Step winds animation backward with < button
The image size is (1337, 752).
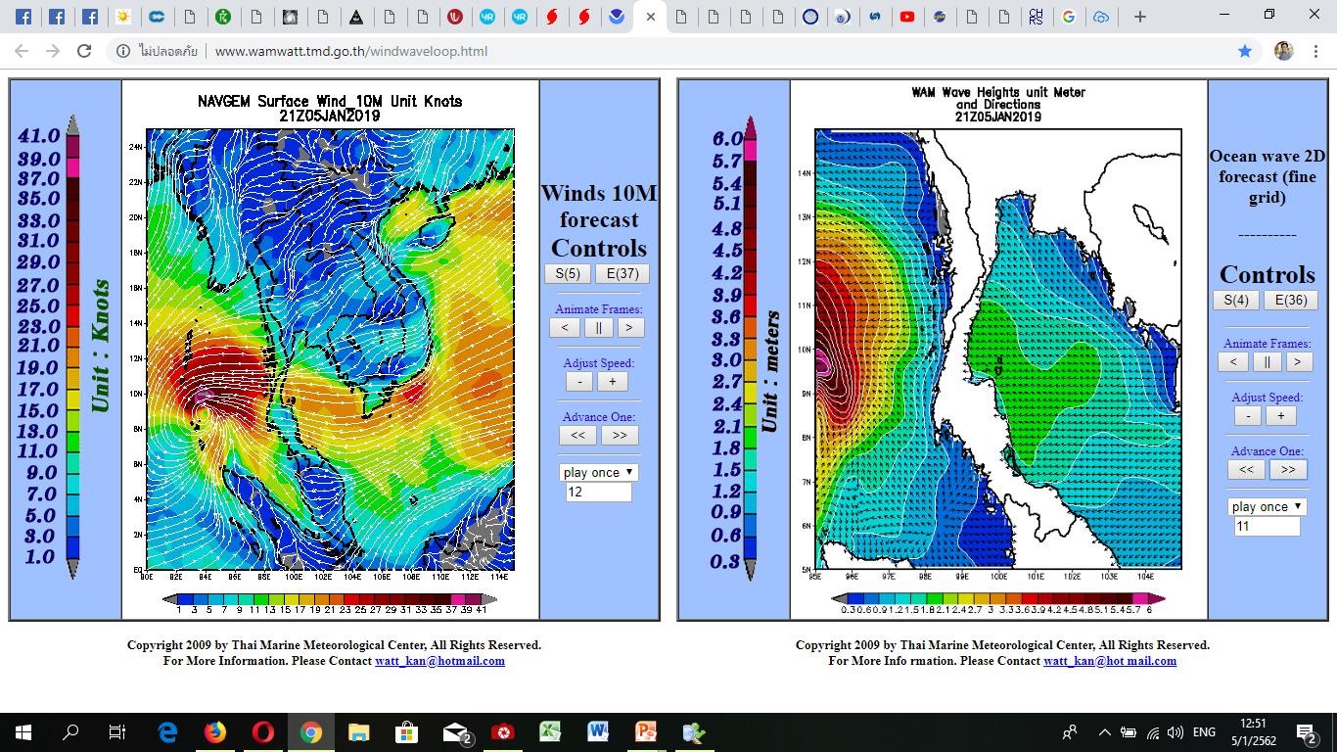coord(565,328)
